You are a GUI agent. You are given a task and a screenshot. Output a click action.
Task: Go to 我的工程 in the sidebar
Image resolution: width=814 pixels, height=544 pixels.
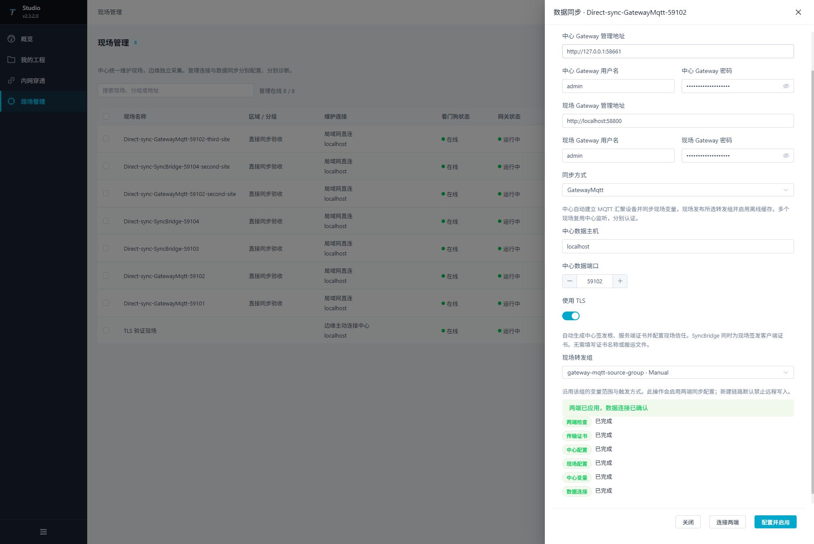tap(43, 60)
